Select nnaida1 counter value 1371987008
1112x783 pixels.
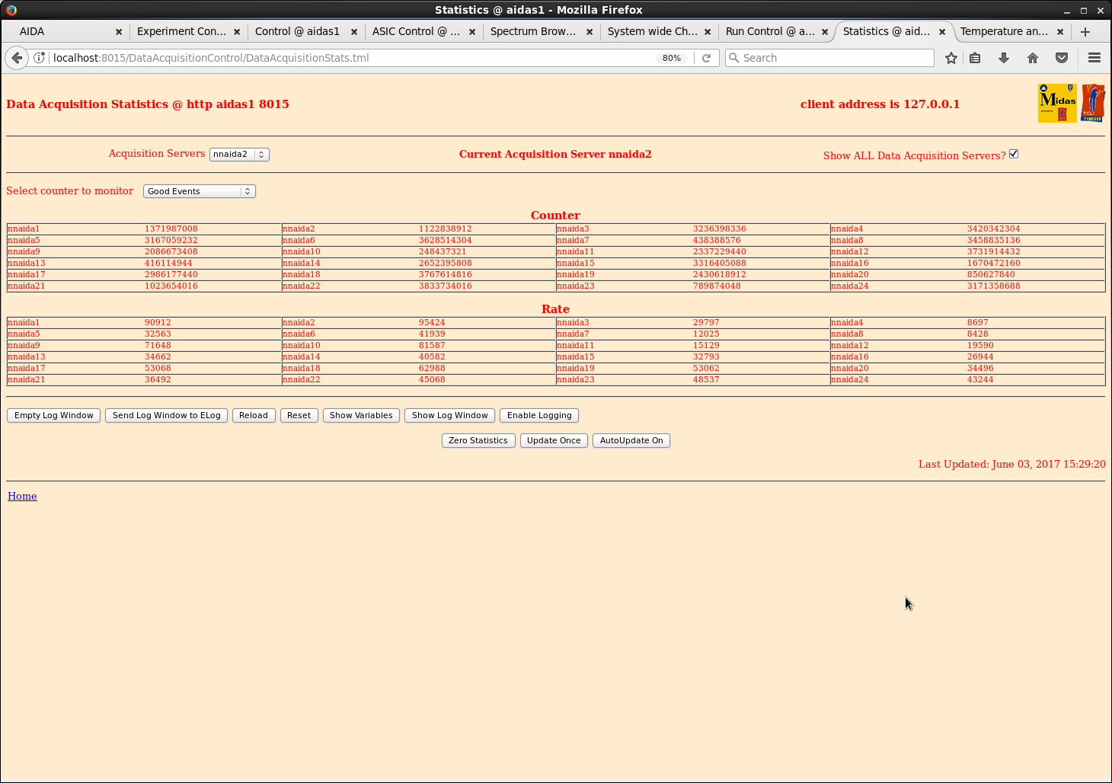(x=171, y=229)
